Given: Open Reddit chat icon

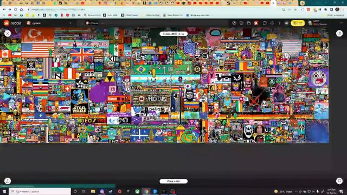Looking at the screenshot, I should coord(265,23).
